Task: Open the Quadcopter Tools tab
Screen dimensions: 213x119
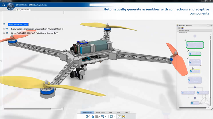Action: click(87, 112)
